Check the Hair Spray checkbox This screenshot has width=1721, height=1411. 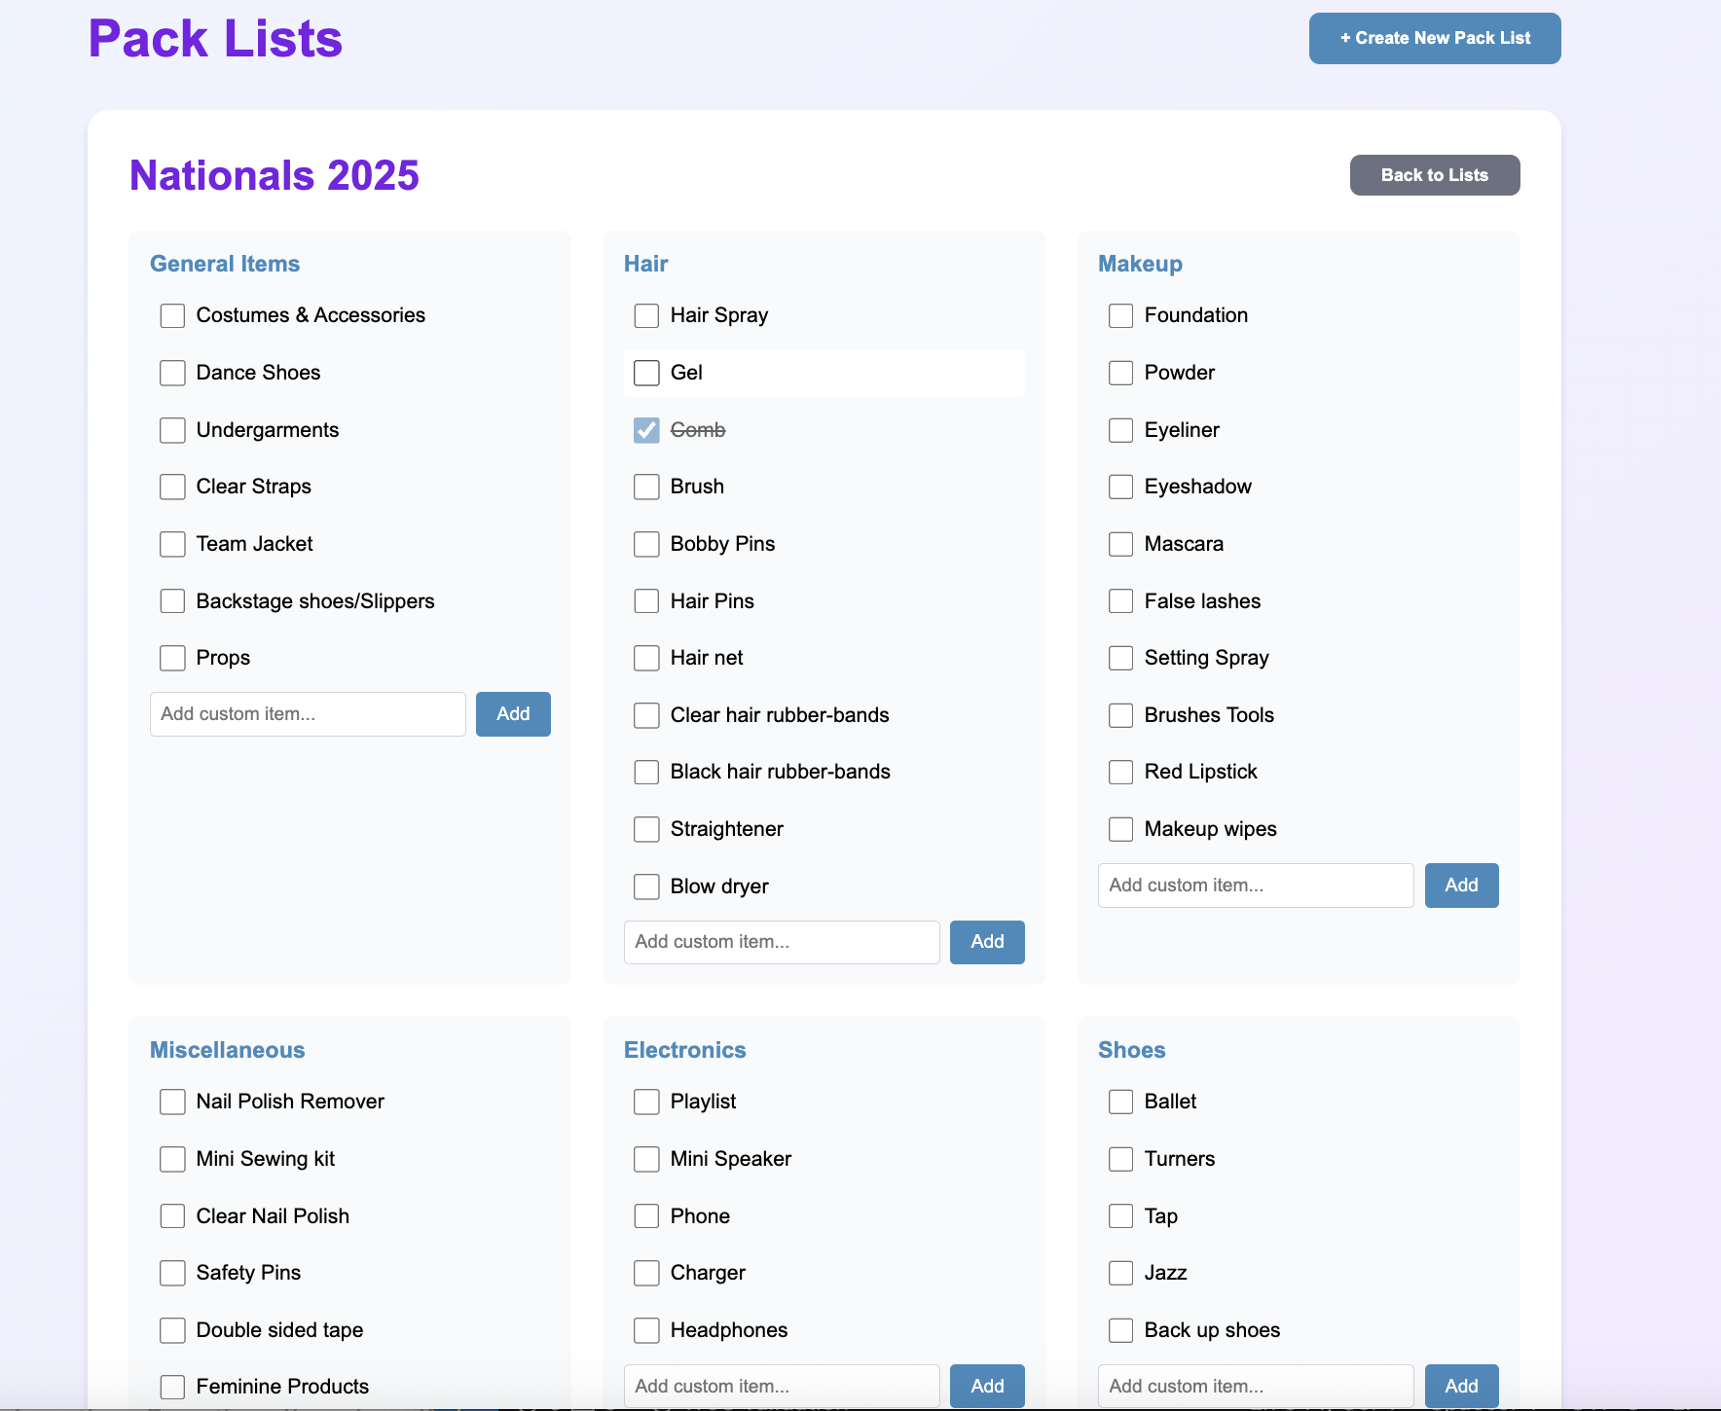[x=646, y=315]
